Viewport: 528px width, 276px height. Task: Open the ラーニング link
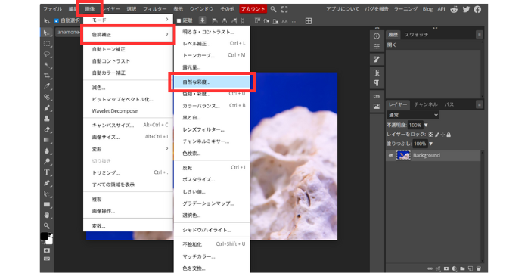click(405, 9)
